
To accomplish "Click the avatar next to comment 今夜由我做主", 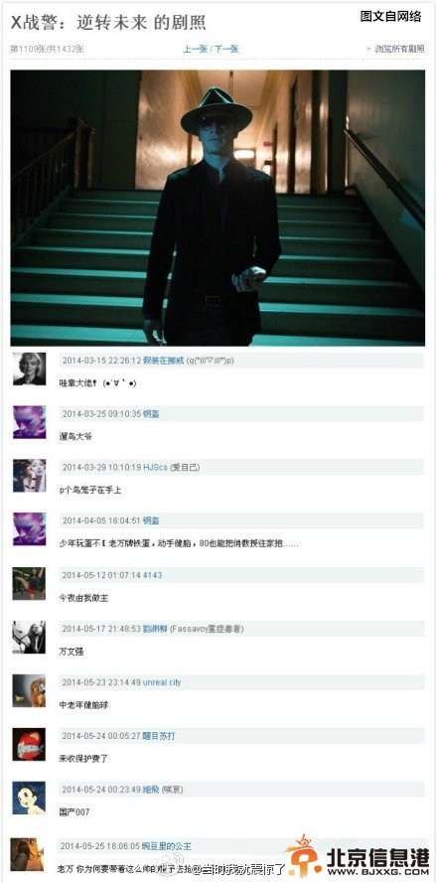I will point(29,583).
